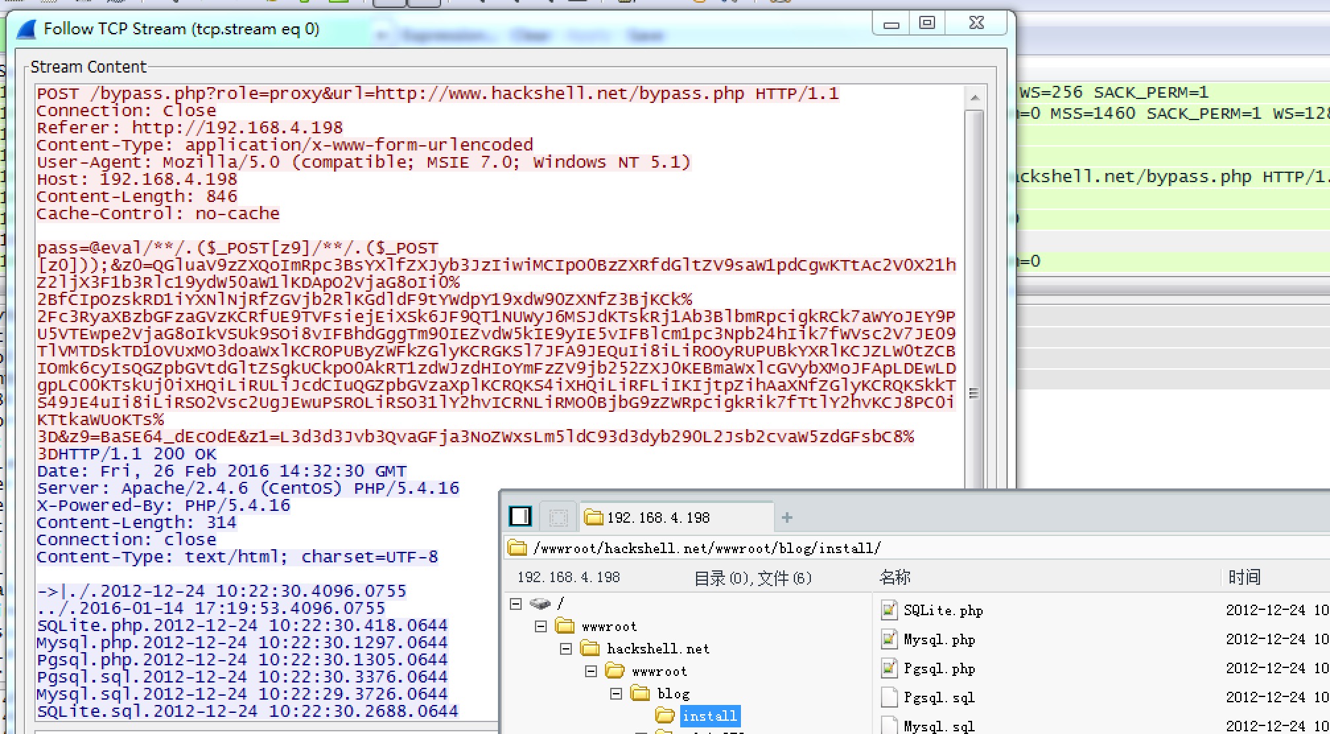Collapse the top wwwroot tree node
Image resolution: width=1330 pixels, height=734 pixels.
click(541, 626)
